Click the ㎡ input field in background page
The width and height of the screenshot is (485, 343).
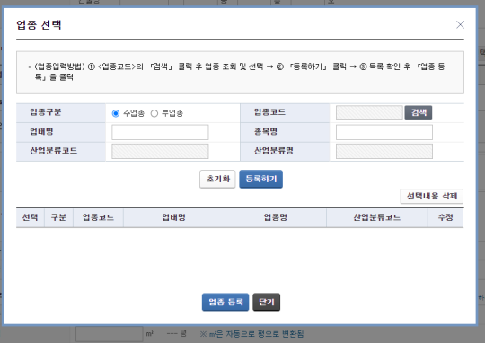coord(110,334)
